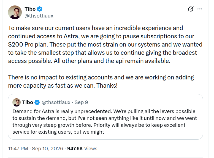Click the small avatar in quoted tweet
The image size is (214, 158).
point(17,102)
